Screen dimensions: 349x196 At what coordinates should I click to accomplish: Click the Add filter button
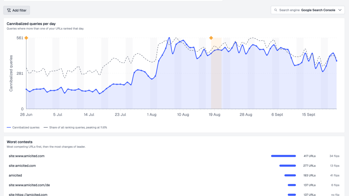click(x=17, y=10)
